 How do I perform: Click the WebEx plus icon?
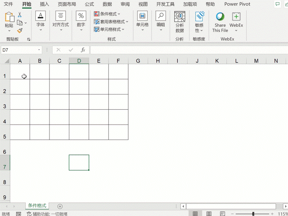pos(236,17)
